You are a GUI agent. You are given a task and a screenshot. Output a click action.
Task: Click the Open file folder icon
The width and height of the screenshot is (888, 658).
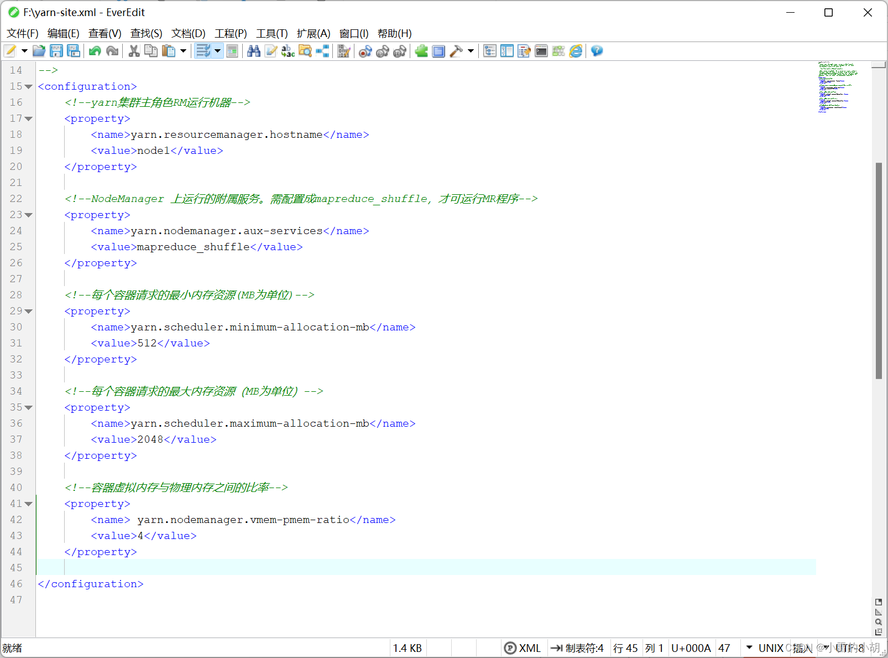39,51
